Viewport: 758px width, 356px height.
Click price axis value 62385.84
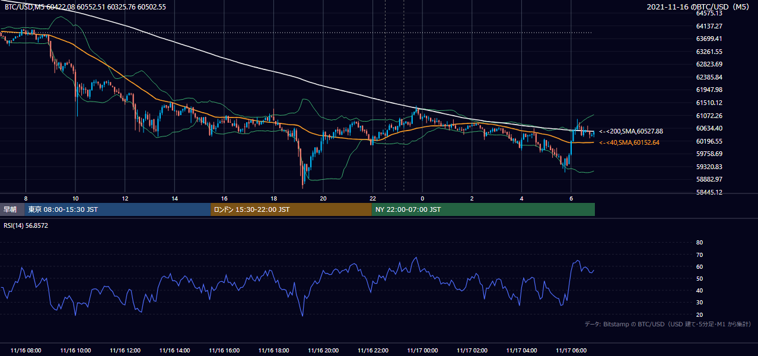[709, 77]
